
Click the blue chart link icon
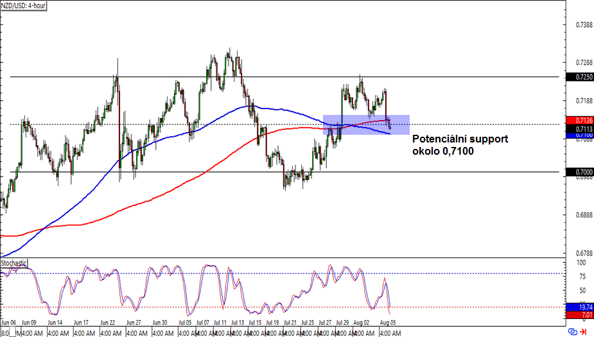(x=573, y=332)
